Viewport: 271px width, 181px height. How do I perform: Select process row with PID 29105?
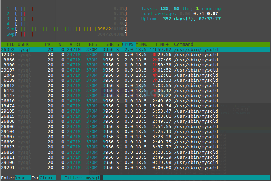coord(135,111)
